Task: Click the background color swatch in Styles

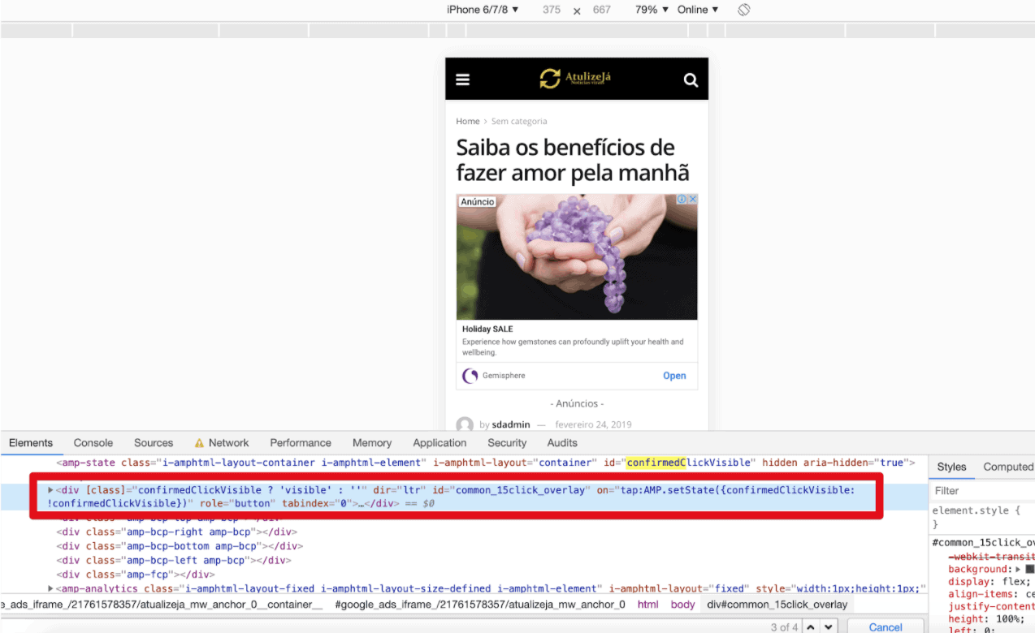Action: [x=1030, y=569]
